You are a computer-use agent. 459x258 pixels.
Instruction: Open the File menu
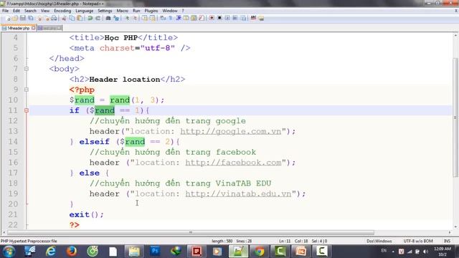[5, 11]
